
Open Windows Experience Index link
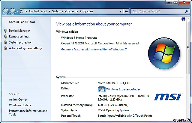[x=123, y=89]
